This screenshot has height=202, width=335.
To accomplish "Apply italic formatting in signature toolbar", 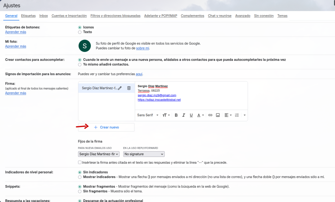I will 184,115.
